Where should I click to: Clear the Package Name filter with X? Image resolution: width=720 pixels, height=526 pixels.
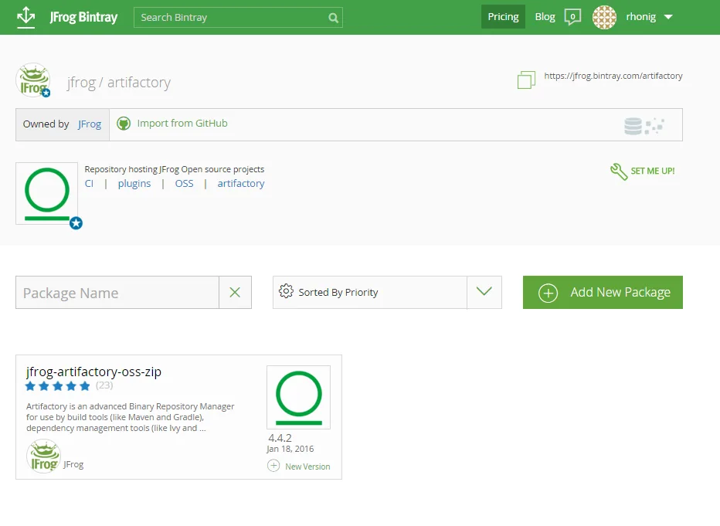coord(235,293)
